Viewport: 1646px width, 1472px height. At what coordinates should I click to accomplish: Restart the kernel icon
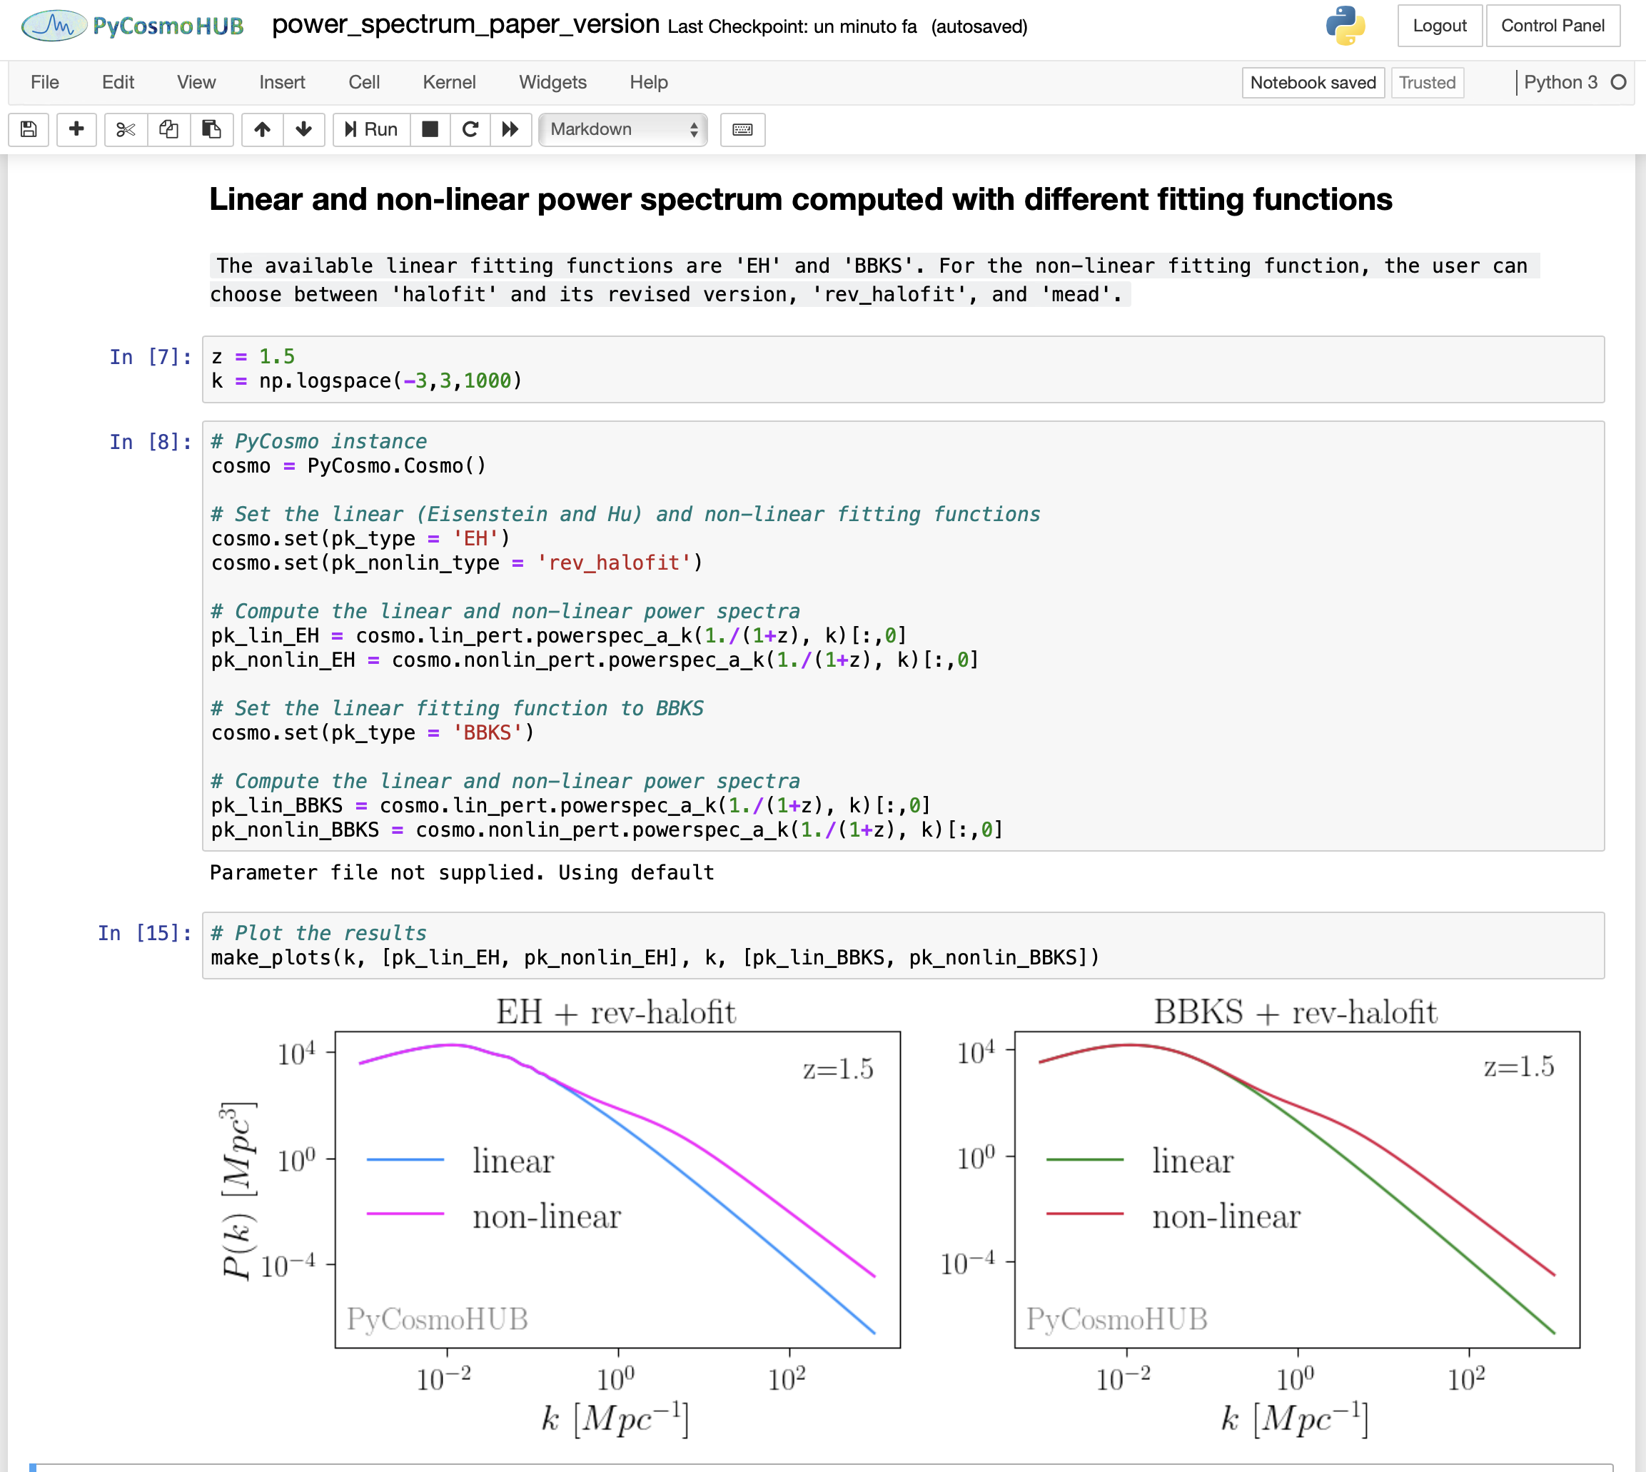470,129
